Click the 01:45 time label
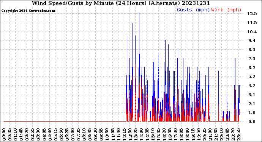262x142 pixels. 21,134
